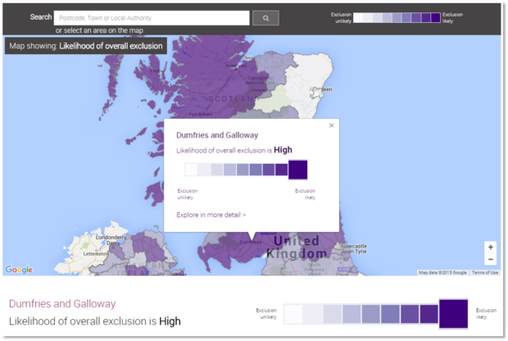Select the darkest purple swatch in popup scale
508x341 pixels.
click(297, 170)
